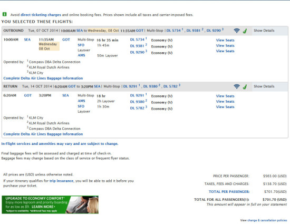290x224 pixels.
Task: Click the Total Per Passenger link
Action: coord(229,192)
